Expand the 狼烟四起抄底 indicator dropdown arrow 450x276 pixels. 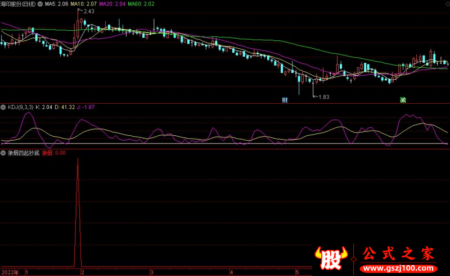click(x=3, y=153)
